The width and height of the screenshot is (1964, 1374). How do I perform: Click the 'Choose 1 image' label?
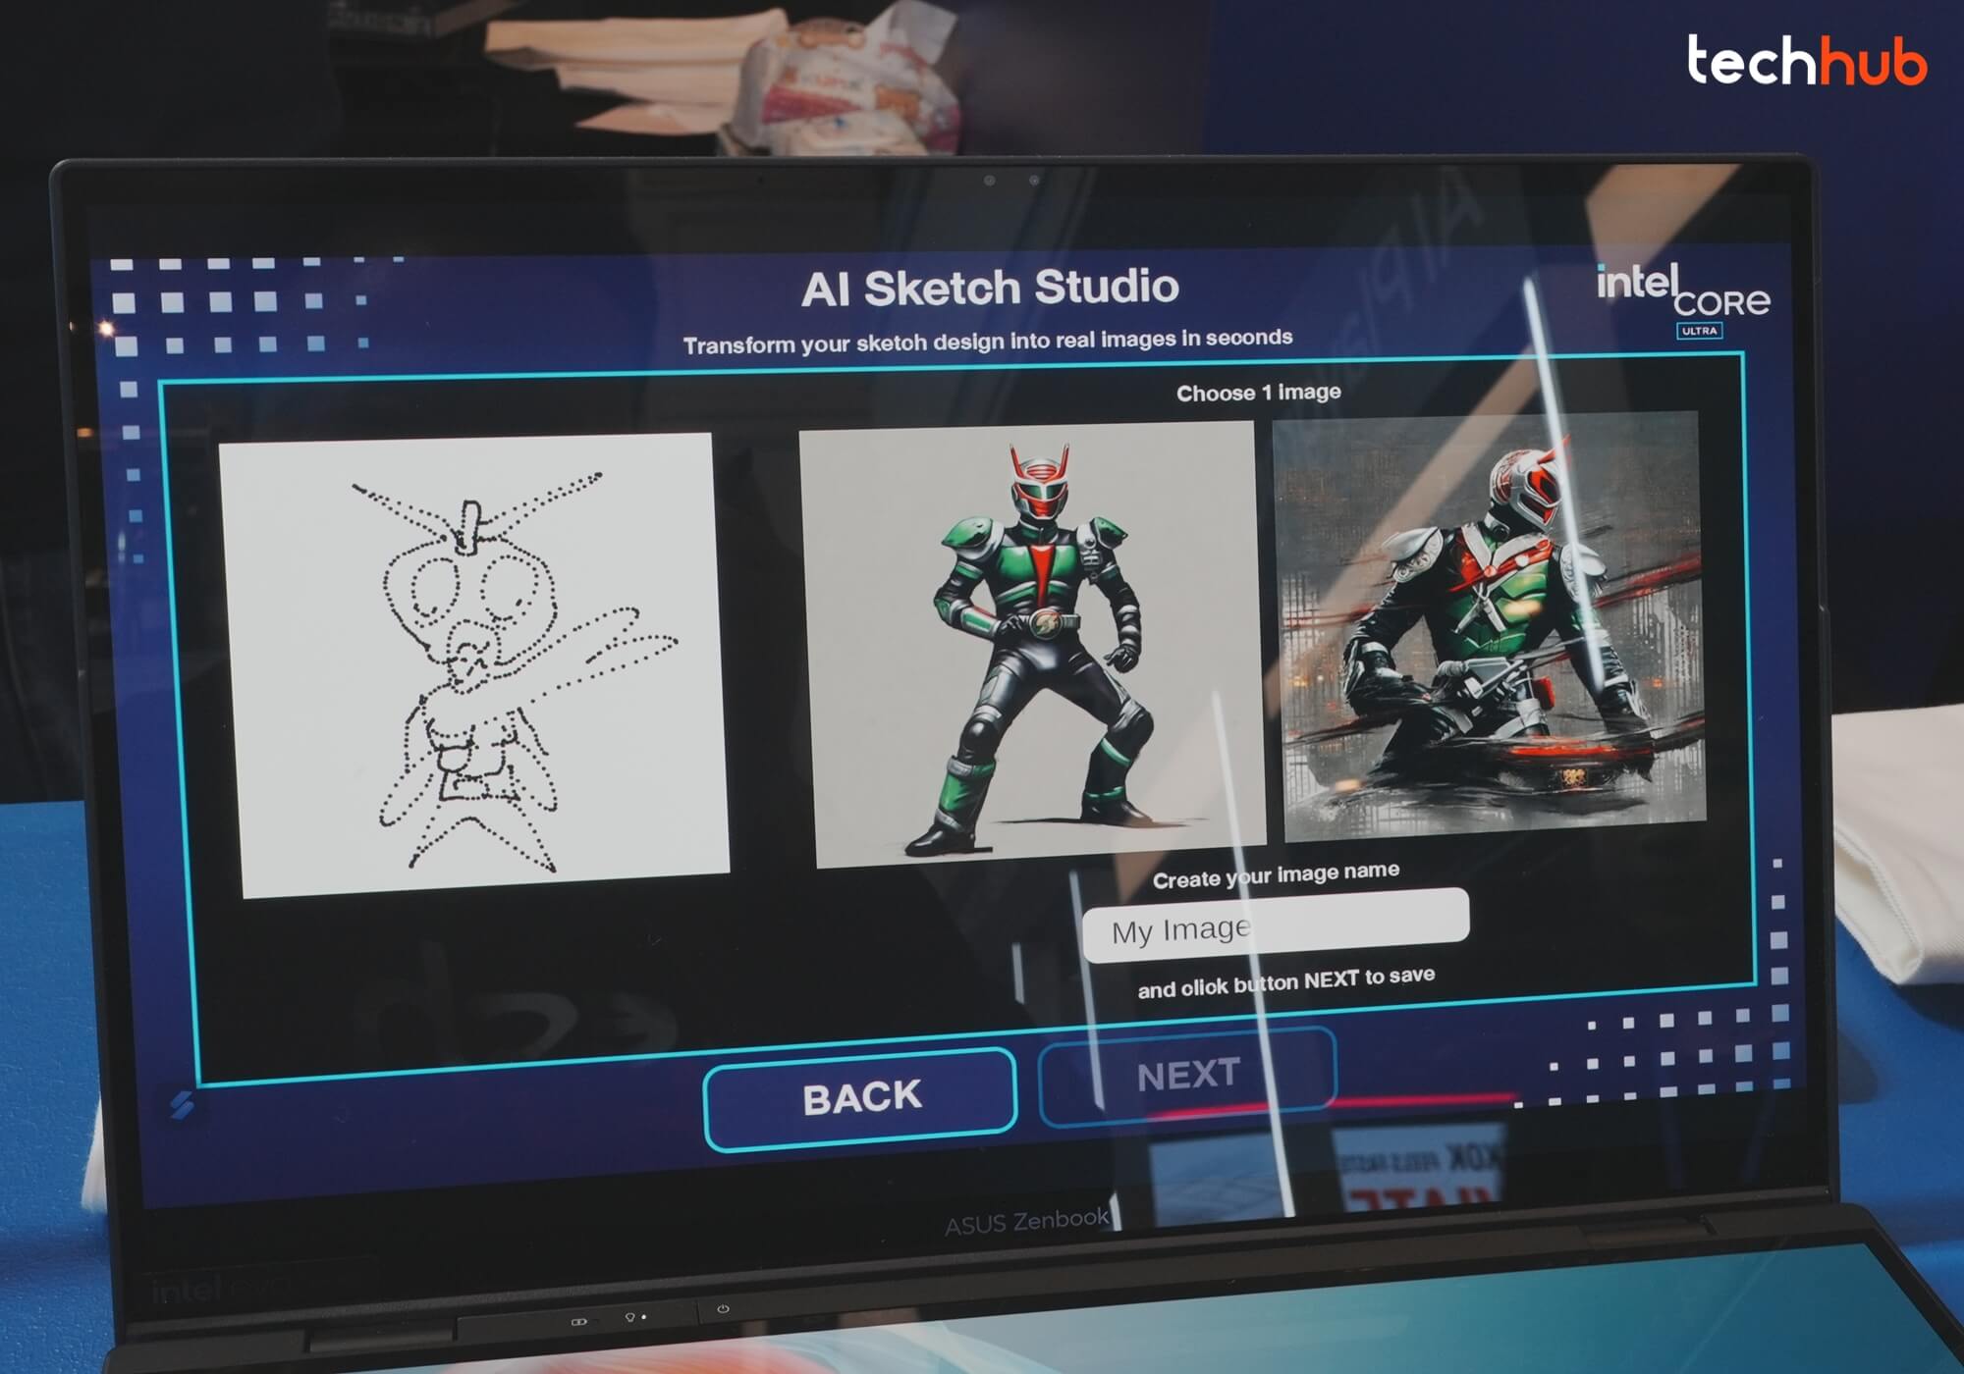tap(1258, 393)
